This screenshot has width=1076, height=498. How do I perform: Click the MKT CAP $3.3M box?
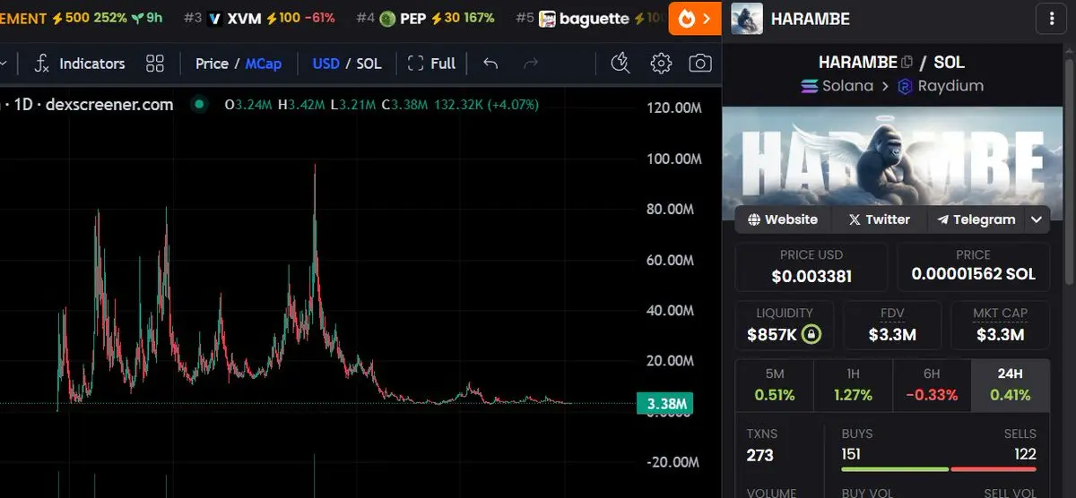(x=1000, y=325)
